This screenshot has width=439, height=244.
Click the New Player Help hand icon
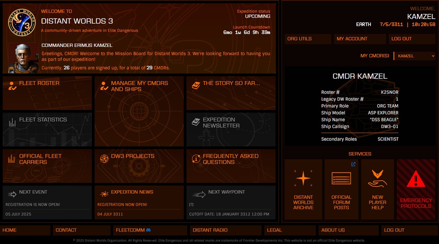click(378, 179)
